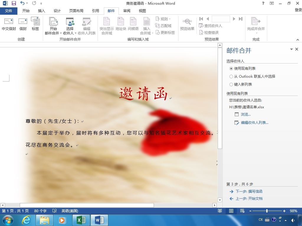Click the word count 80 个字
Viewport: 302px width, 226px height.
point(40,211)
